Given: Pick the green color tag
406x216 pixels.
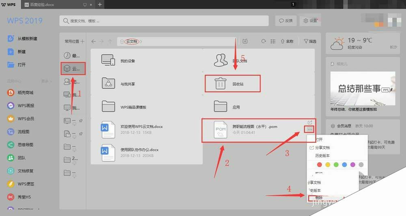Looking at the screenshot, I should tap(336, 165).
